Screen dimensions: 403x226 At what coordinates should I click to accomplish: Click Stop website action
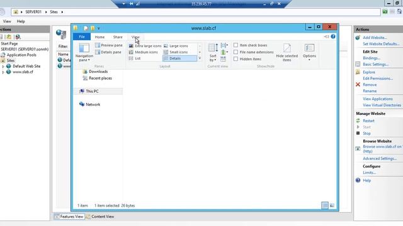click(x=366, y=133)
